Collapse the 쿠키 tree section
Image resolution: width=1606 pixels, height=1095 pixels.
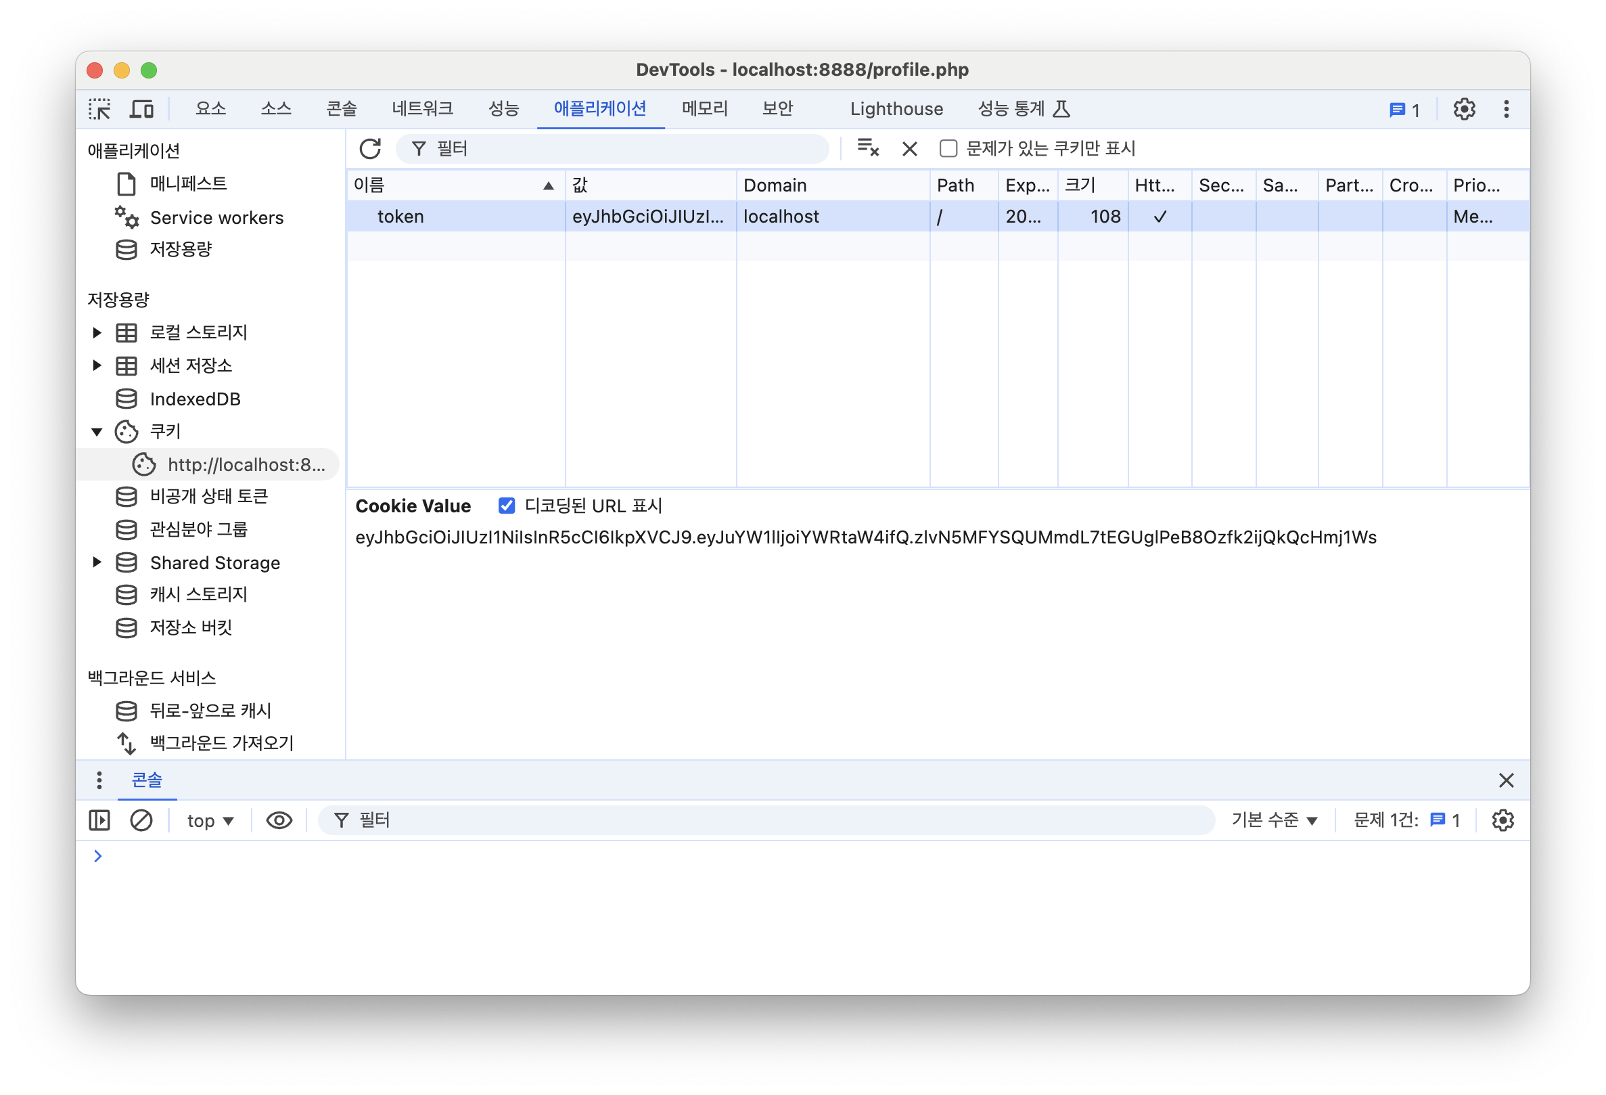(97, 431)
